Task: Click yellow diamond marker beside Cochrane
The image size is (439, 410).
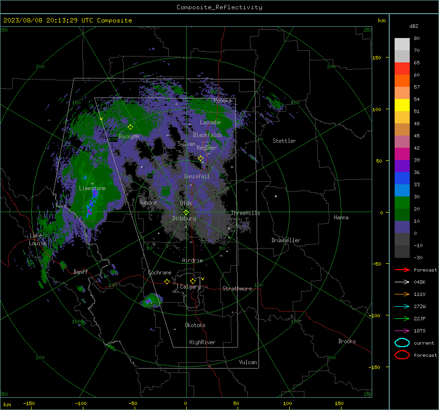Action: (167, 282)
